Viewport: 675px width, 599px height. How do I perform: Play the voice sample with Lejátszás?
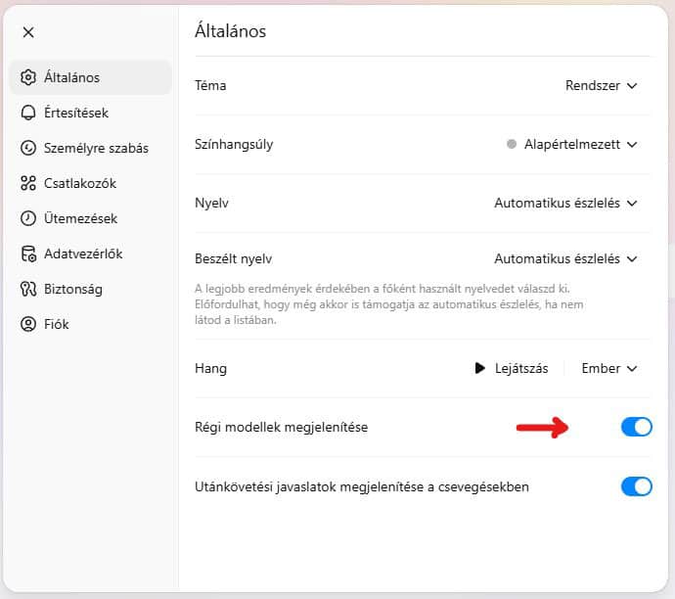click(511, 369)
